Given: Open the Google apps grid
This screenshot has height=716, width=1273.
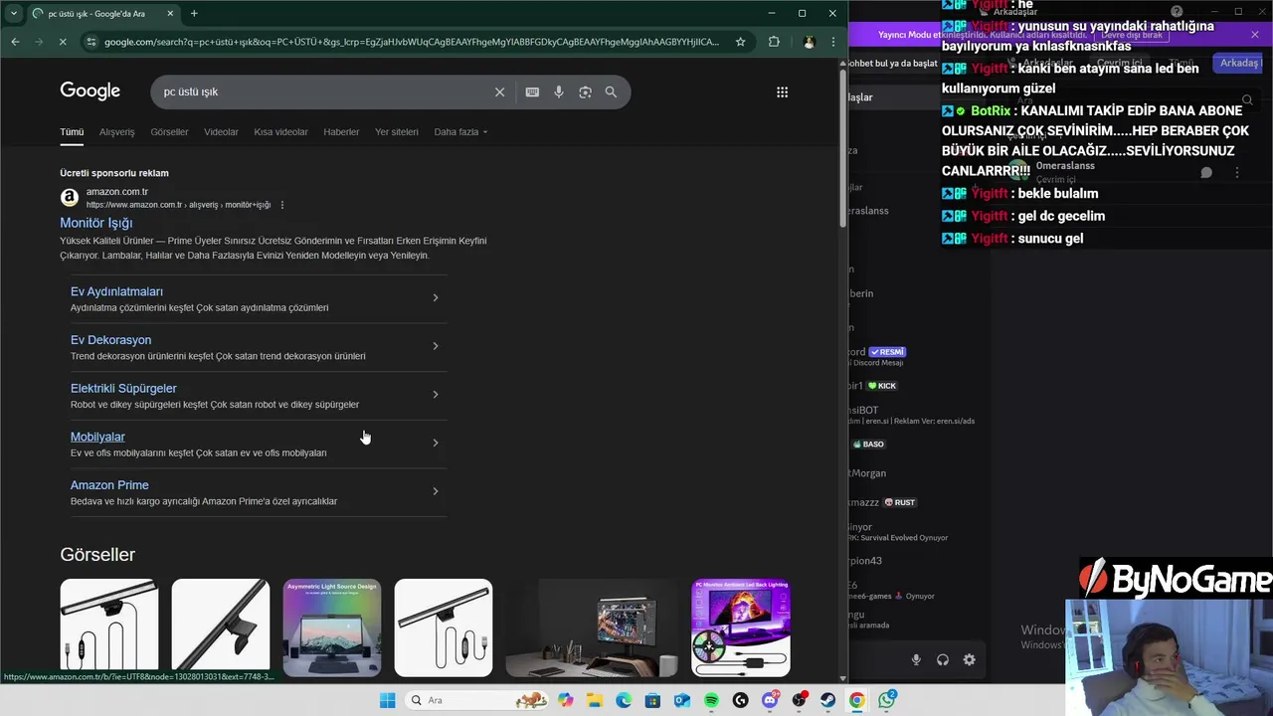Looking at the screenshot, I should [x=782, y=91].
